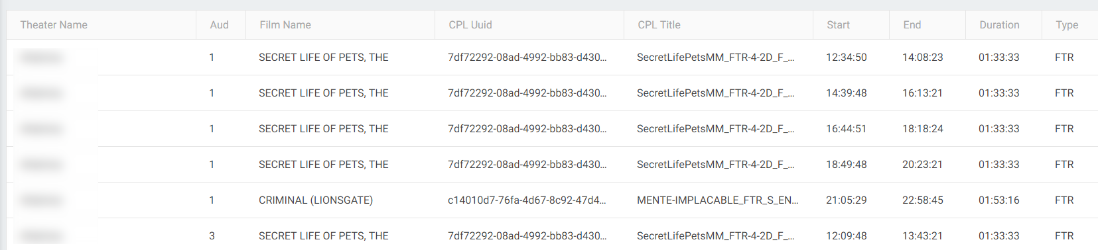Screen dimensions: 1098x250
Task: Select the showing starting at 14:39:48
Action: 552,93
